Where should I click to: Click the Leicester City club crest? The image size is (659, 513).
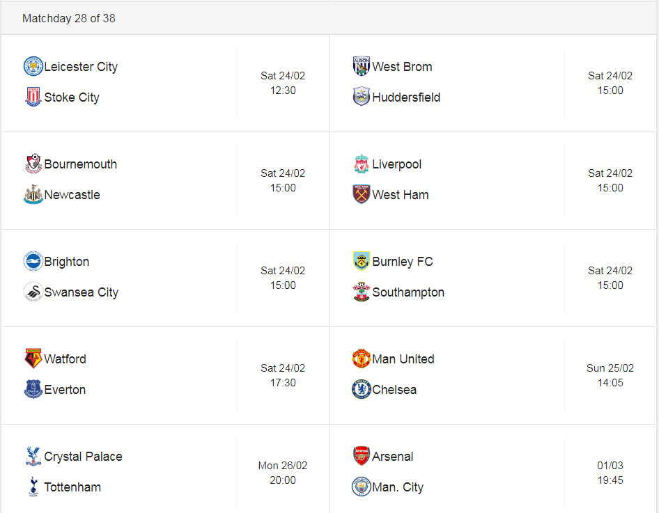(x=33, y=66)
